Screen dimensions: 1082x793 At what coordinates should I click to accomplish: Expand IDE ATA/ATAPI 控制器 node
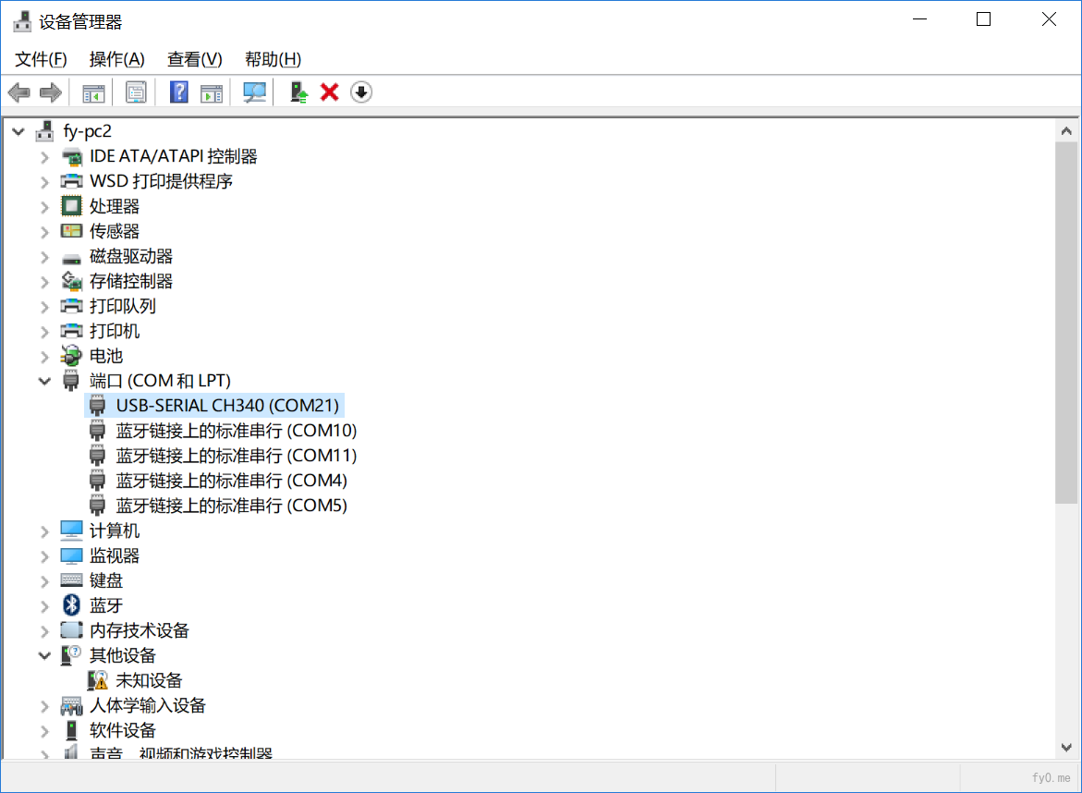tap(45, 157)
